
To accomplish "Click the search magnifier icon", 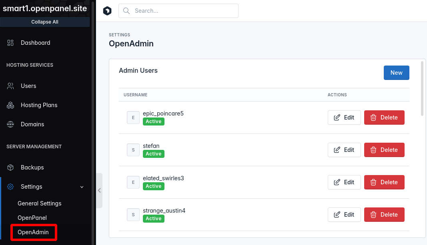I will (126, 11).
